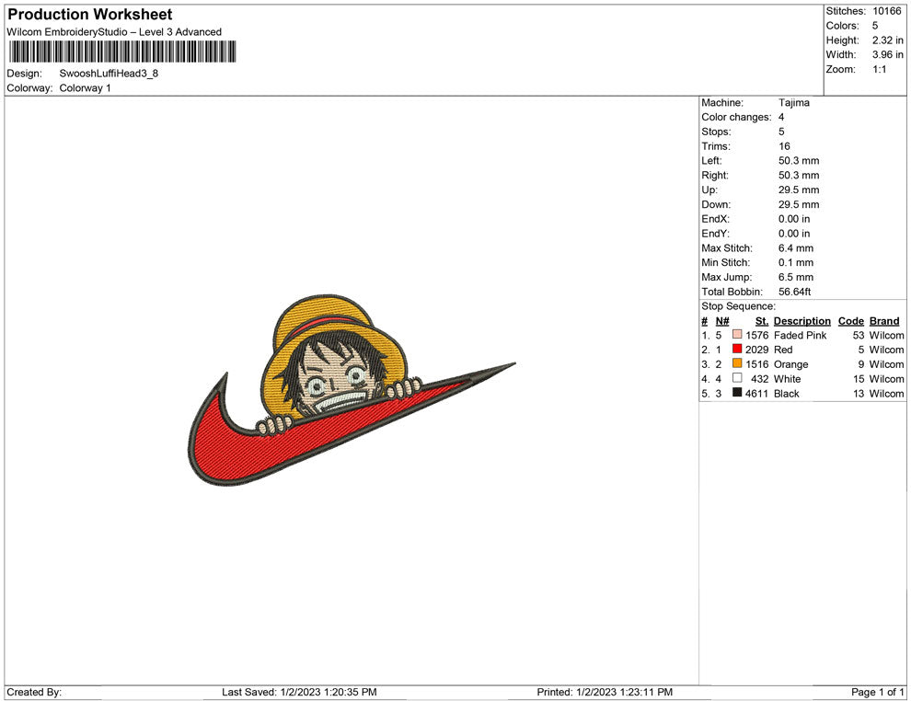Viewport: 911px width, 701px height.
Task: Click the Description column header
Action: pos(801,321)
